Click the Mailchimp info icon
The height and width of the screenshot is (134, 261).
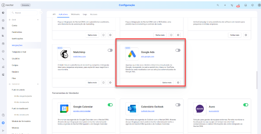pos(103,83)
